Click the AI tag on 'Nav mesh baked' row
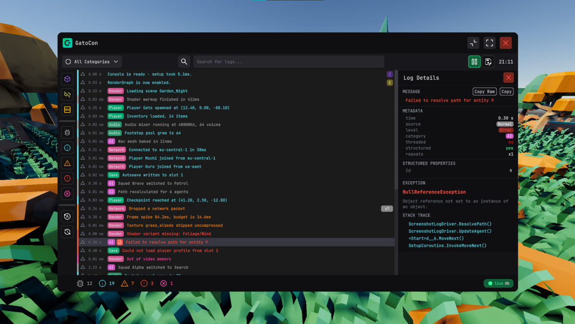The image size is (575, 324). (111, 141)
